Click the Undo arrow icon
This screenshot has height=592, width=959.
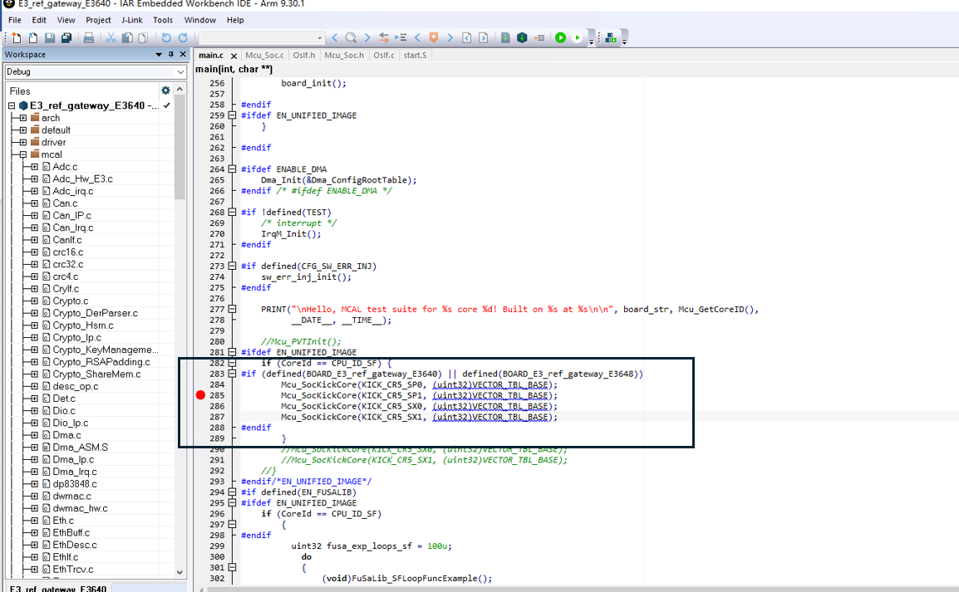pos(165,37)
